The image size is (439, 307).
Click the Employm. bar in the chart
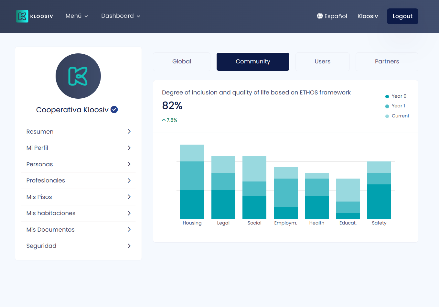click(286, 193)
